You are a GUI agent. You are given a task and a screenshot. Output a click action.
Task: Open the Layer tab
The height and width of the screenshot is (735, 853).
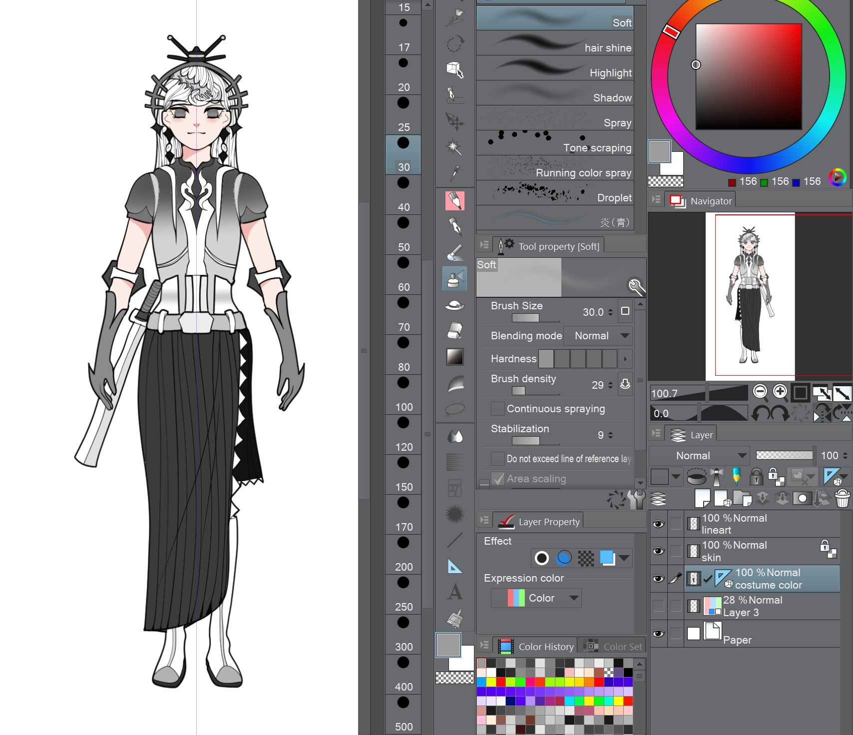(691, 435)
